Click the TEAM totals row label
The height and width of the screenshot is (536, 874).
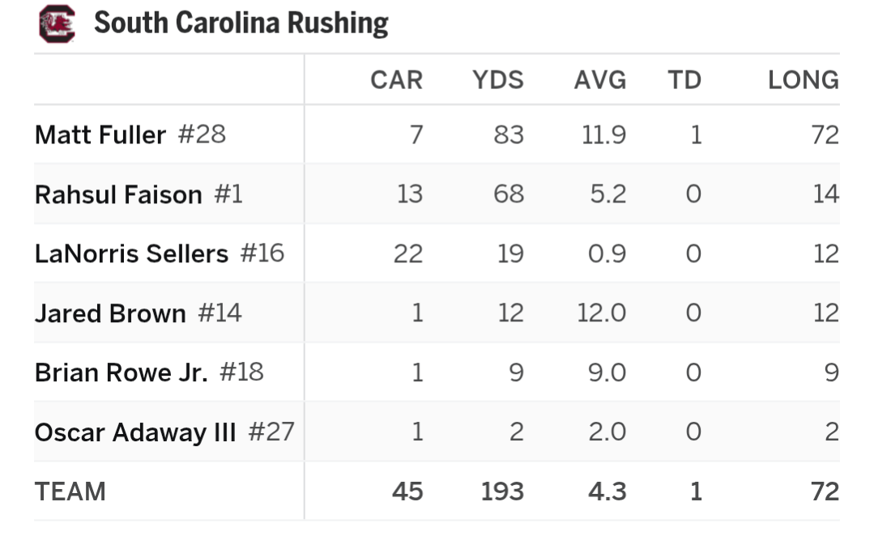[x=70, y=491]
